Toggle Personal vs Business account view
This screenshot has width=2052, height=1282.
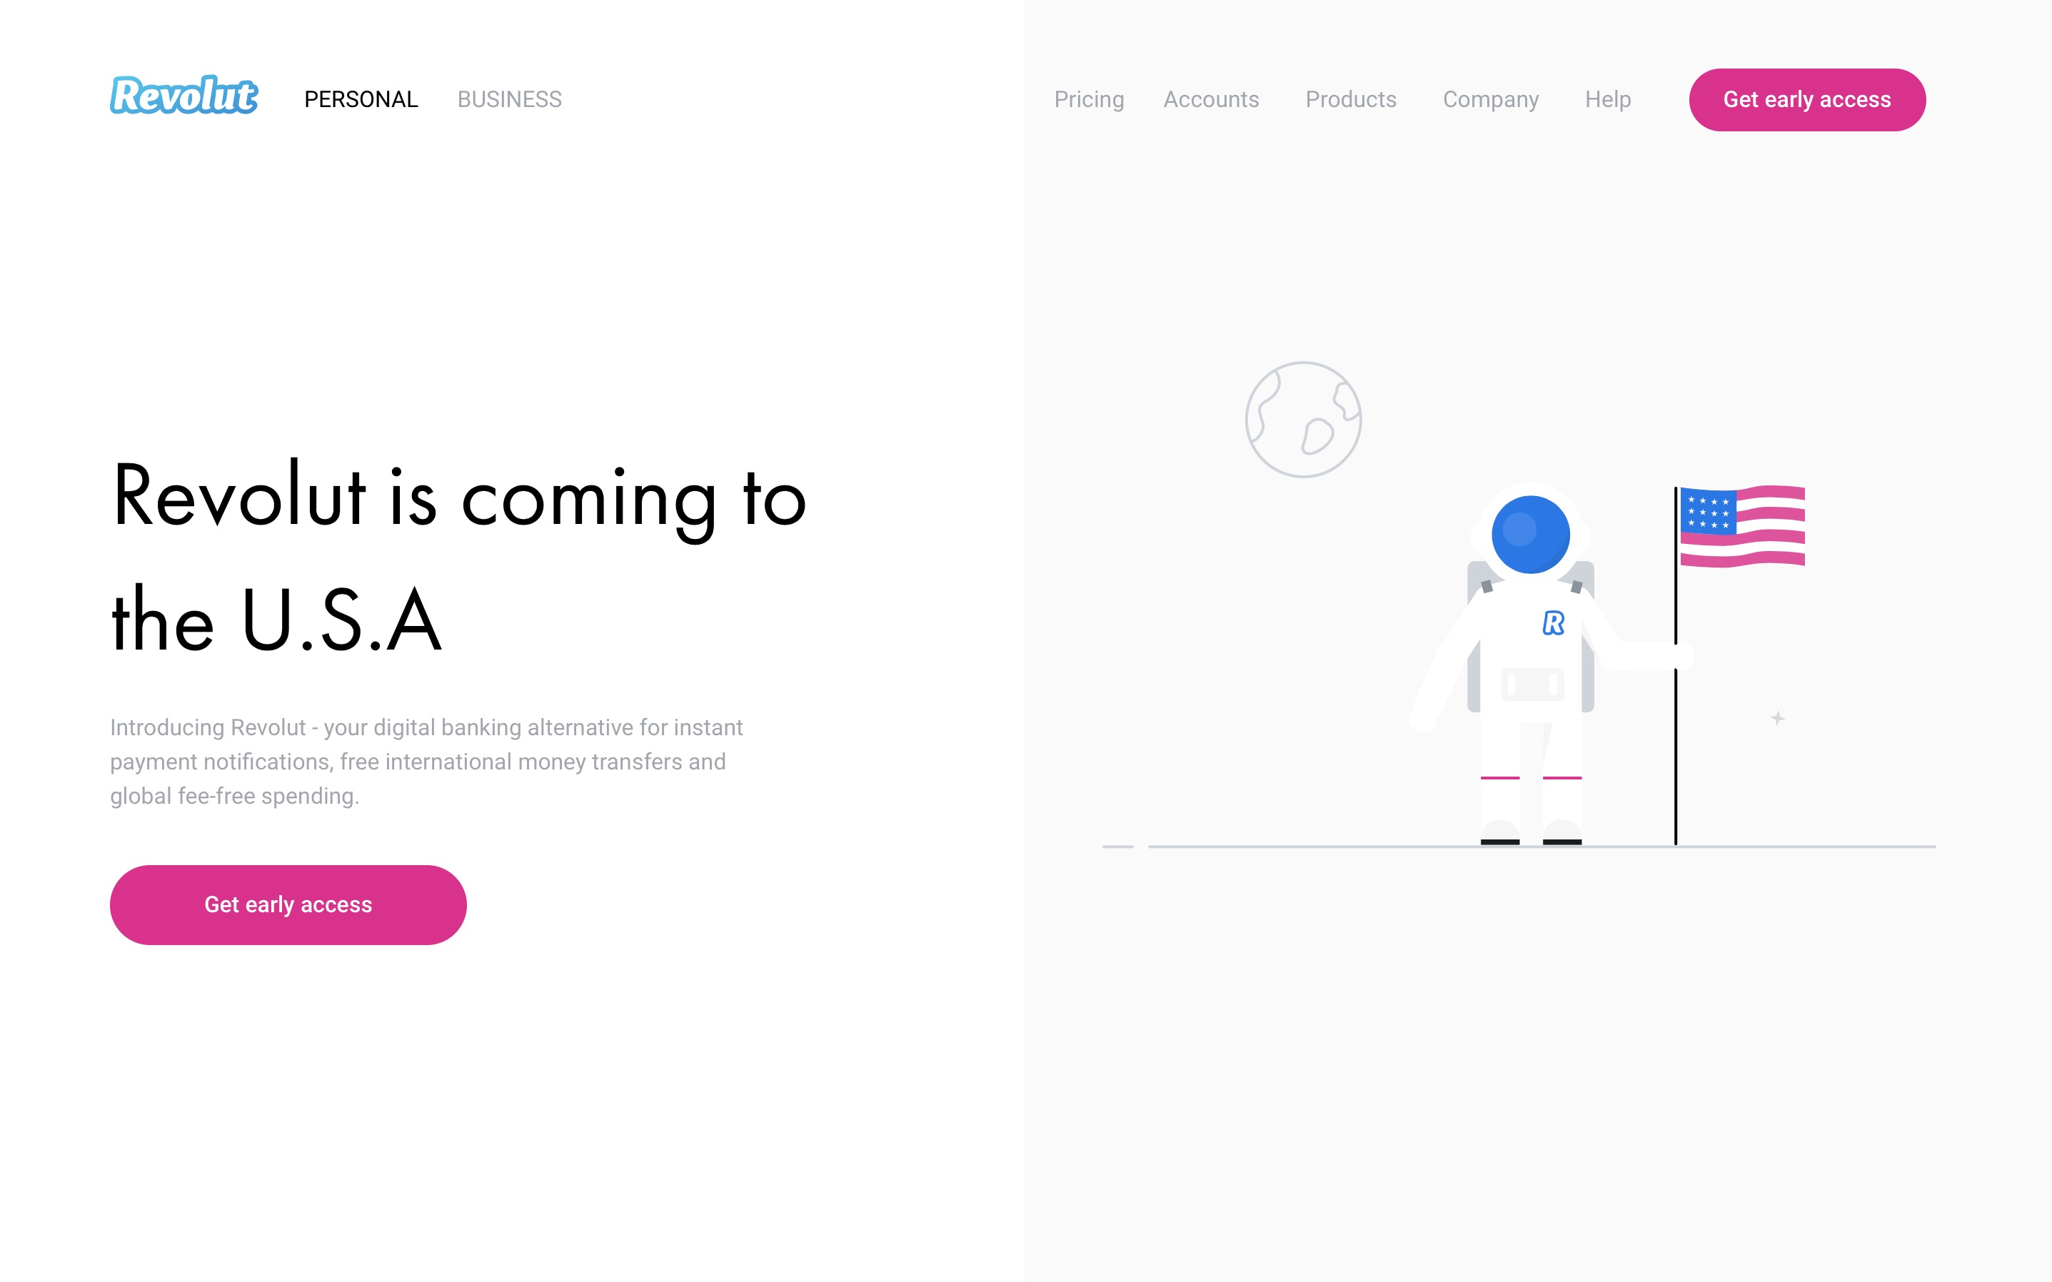[508, 99]
